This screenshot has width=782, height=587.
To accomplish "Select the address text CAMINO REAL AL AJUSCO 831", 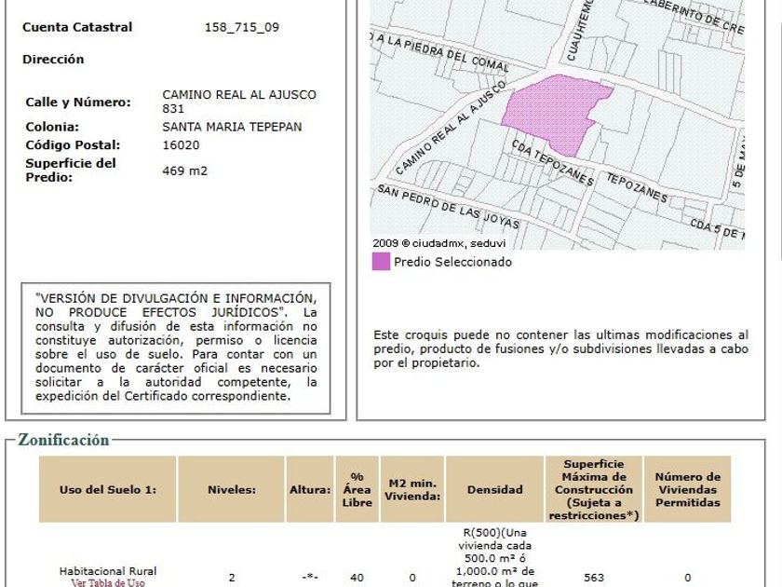I will click(239, 102).
